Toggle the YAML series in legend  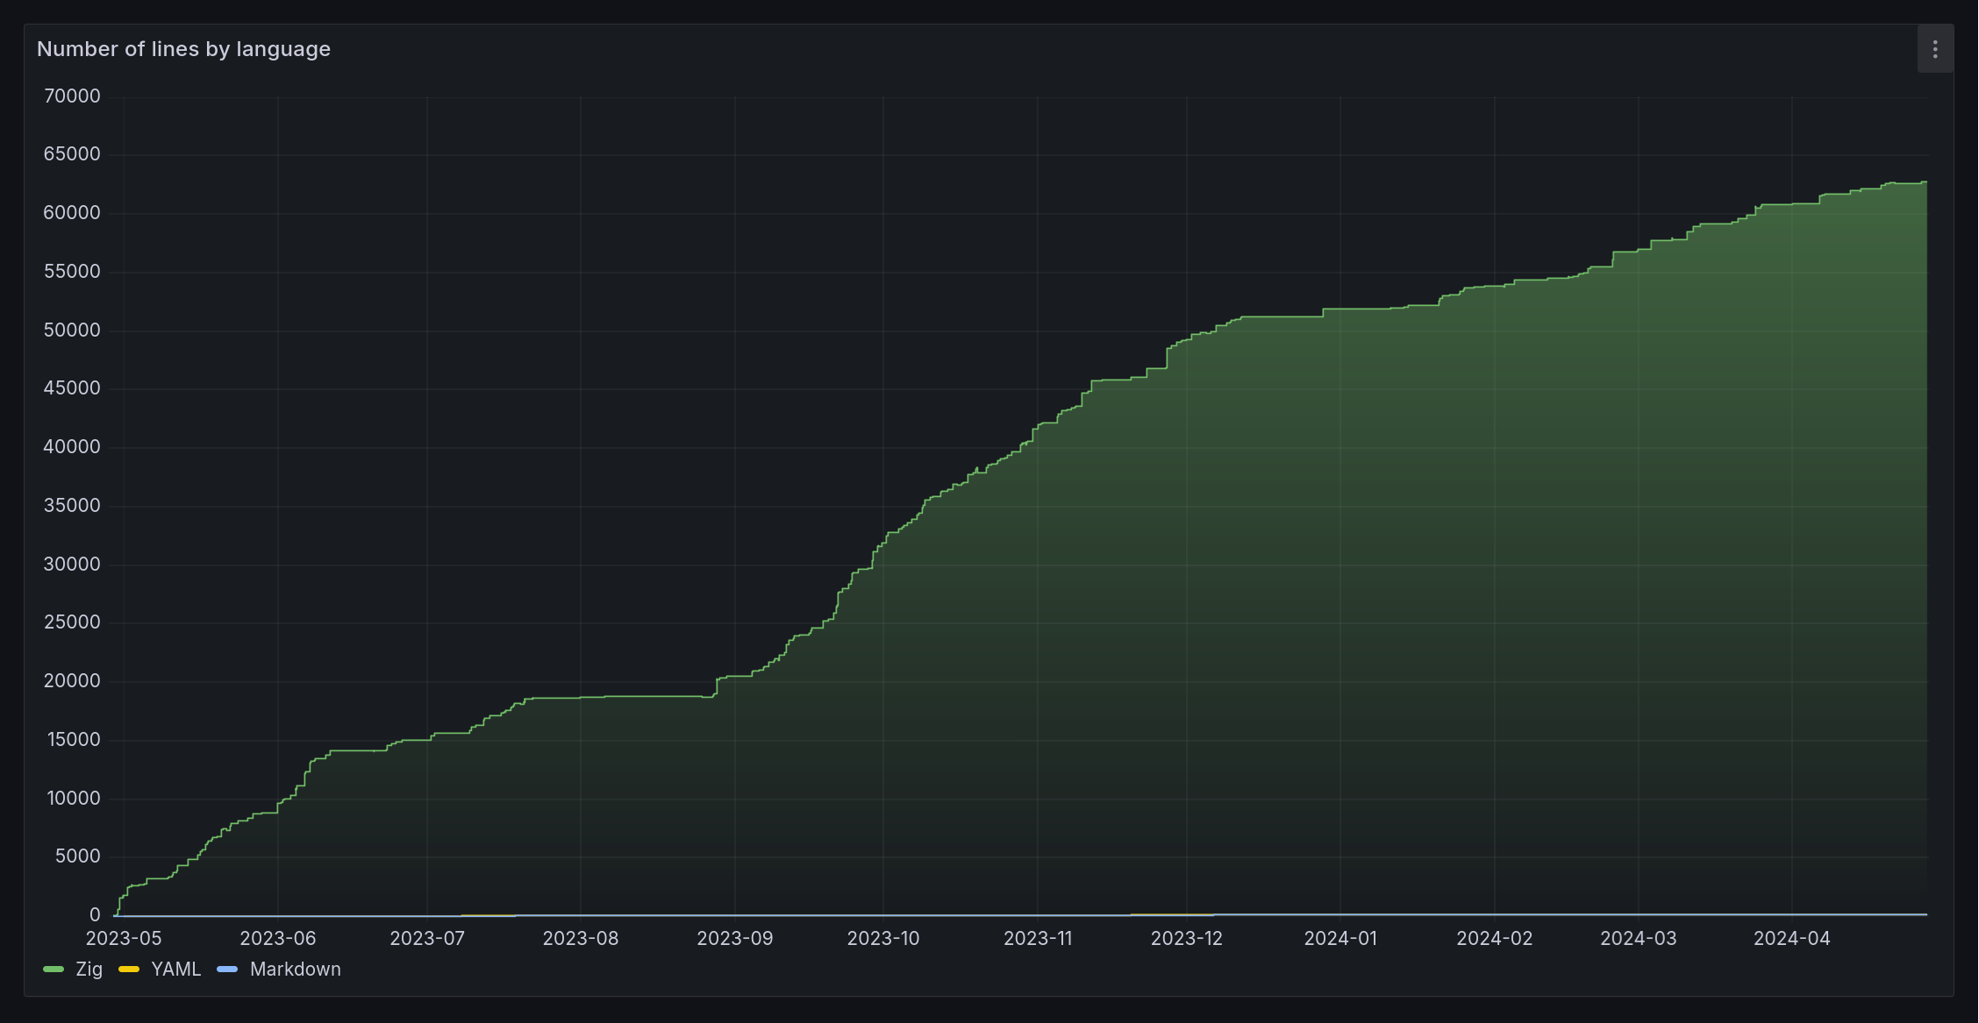coord(175,970)
